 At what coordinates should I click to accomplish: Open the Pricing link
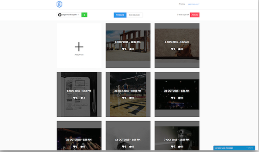(182, 4)
